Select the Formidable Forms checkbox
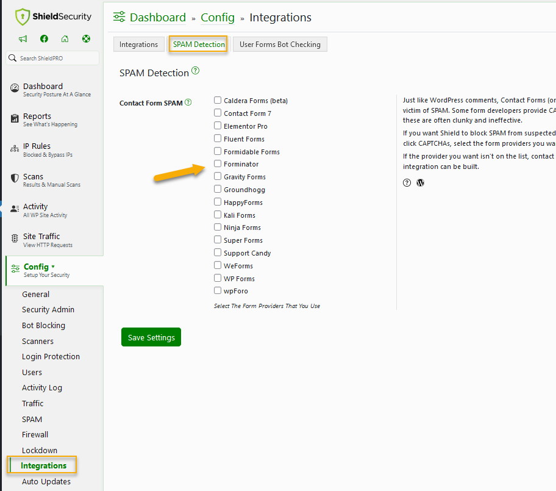Screen dimensions: 556x491 (218, 151)
